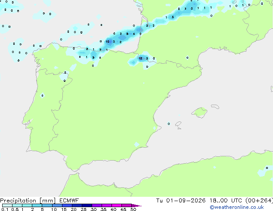Click the forecast date "Tu 01-09-2026" text
This screenshot has width=273, height=211.
pos(181,200)
